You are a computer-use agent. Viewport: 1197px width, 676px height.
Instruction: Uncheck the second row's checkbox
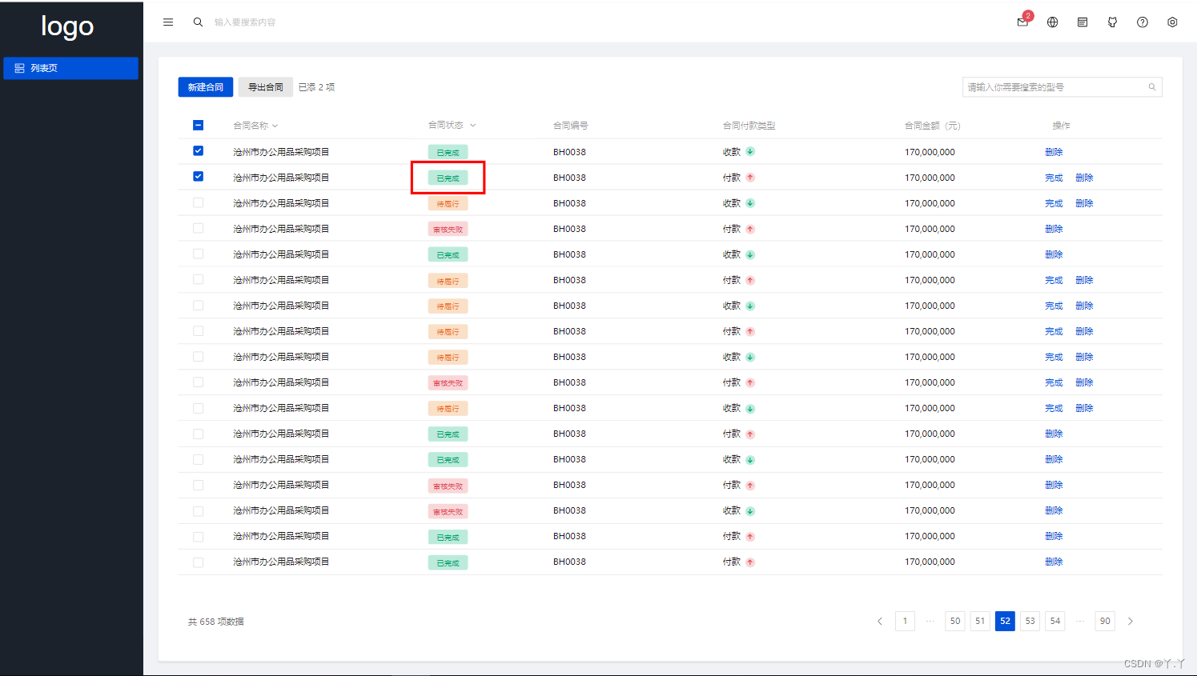(x=198, y=176)
